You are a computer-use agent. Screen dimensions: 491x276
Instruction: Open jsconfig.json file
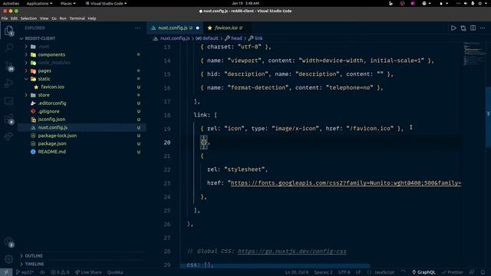click(x=51, y=120)
